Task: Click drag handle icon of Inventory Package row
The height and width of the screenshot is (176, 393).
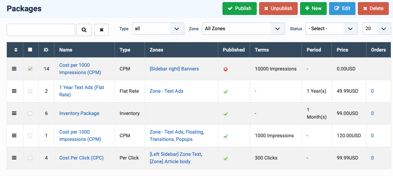Action: pyautogui.click(x=14, y=113)
